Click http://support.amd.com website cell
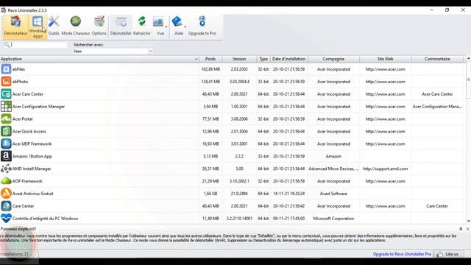The width and height of the screenshot is (471, 265). tap(386, 169)
